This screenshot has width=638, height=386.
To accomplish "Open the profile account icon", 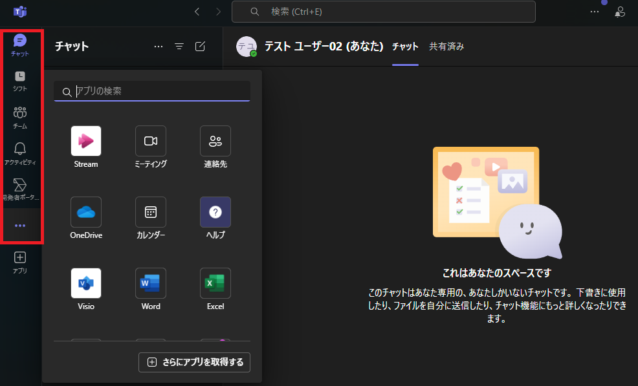I will coord(620,12).
